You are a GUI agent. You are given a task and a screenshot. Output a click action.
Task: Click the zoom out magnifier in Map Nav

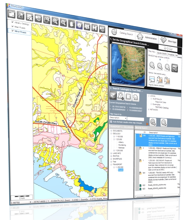[x=167, y=67]
